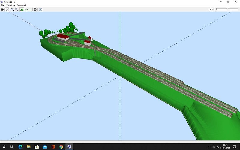This screenshot has width=240, height=150.
Task: Select the outlined terrain view icon
Action: [26, 10]
